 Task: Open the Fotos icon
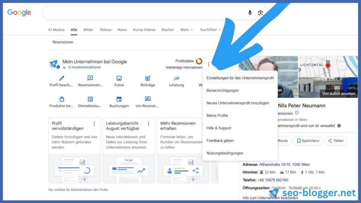[119, 78]
